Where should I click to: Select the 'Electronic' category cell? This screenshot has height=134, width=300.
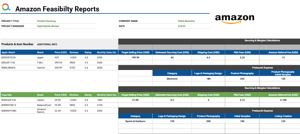coord(172,79)
